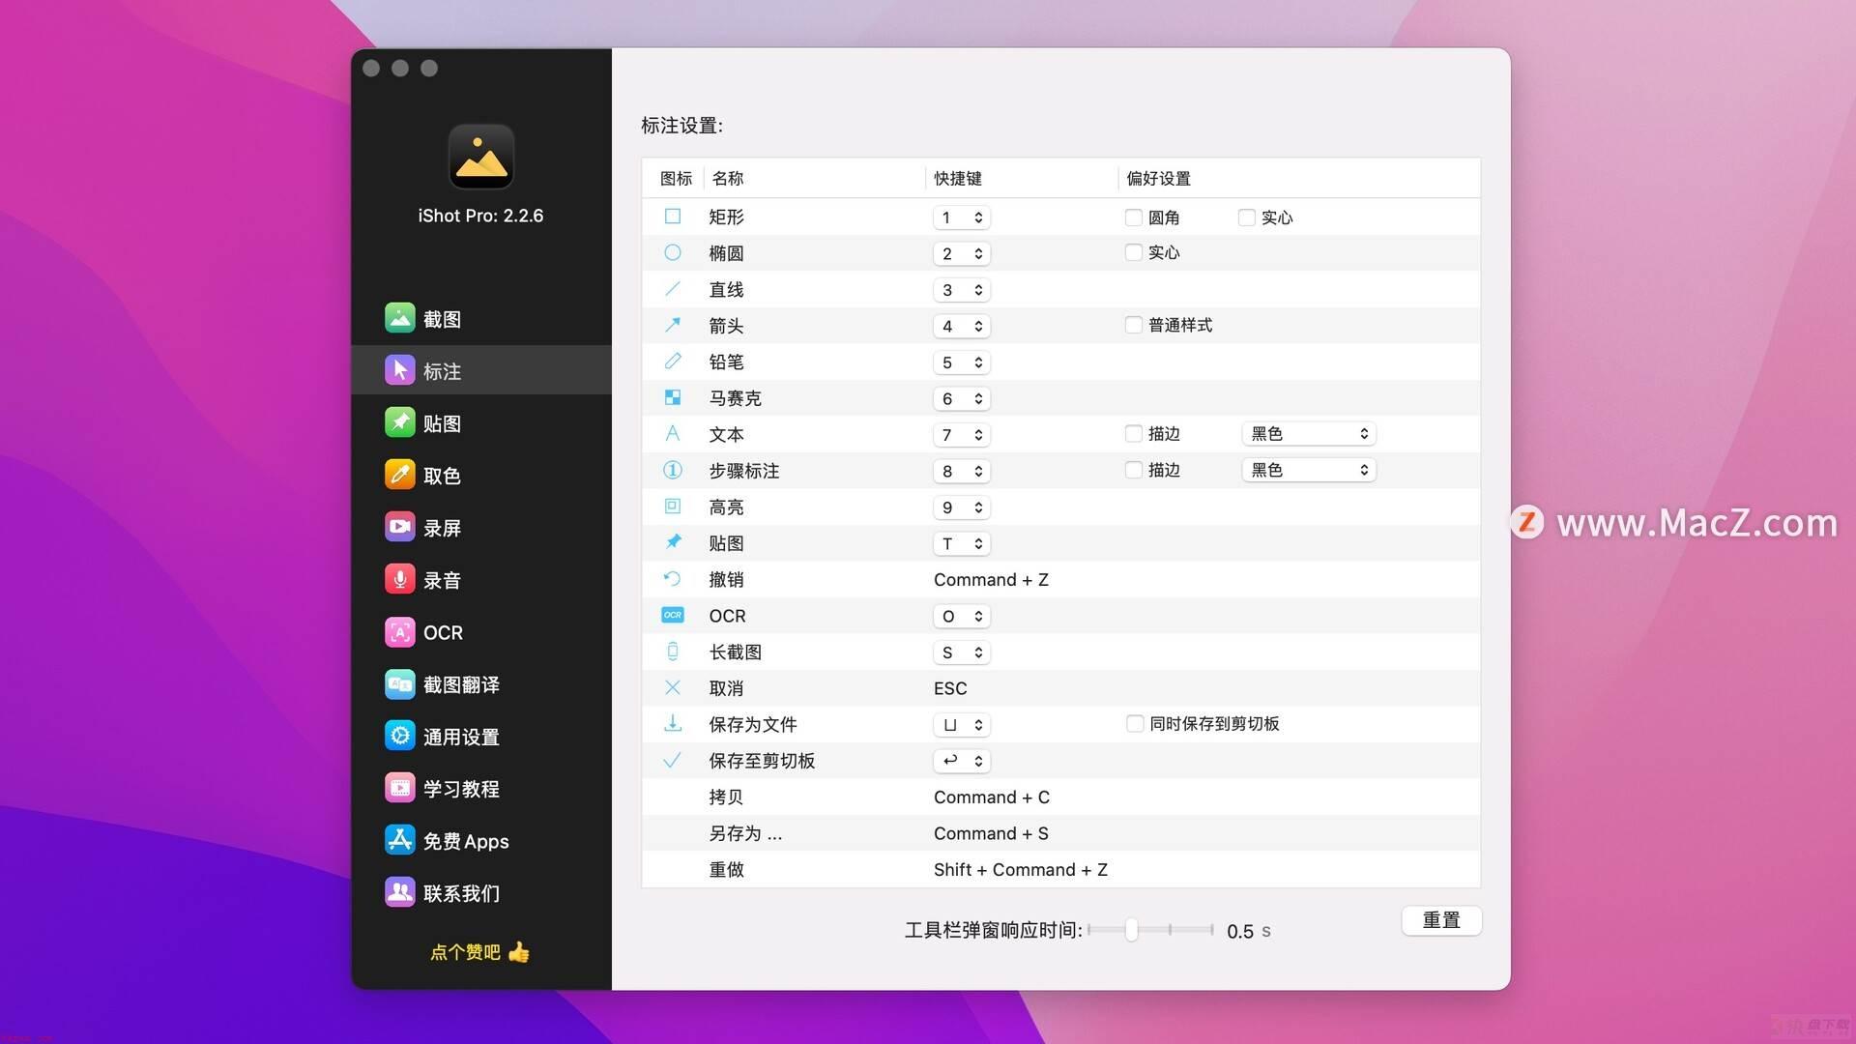
Task: Click the 拷贝 row label
Action: [x=726, y=797]
